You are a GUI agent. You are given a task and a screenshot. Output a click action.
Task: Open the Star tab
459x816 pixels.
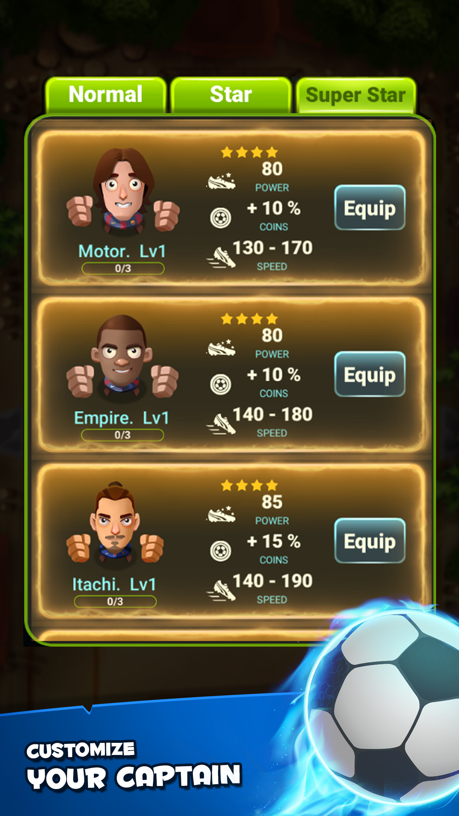(231, 95)
